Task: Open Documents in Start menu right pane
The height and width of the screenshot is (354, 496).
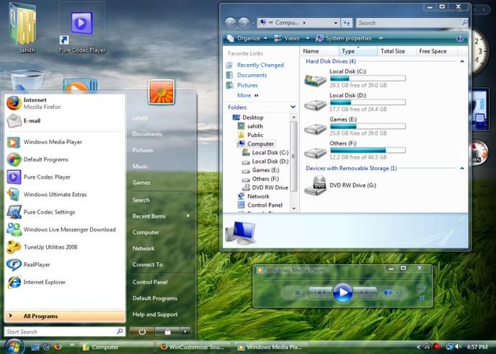Action: [147, 134]
